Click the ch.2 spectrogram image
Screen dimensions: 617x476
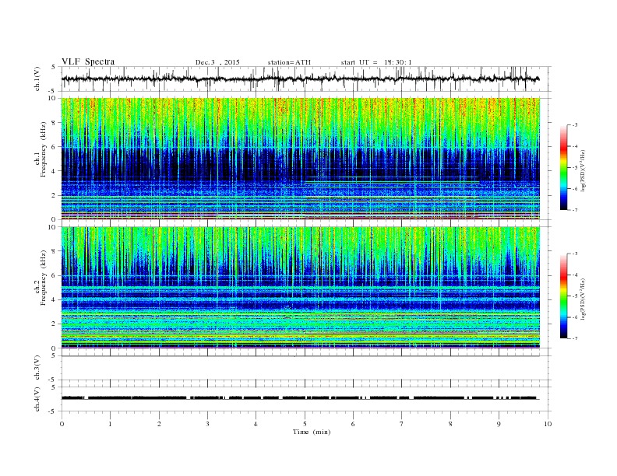click(x=301, y=288)
